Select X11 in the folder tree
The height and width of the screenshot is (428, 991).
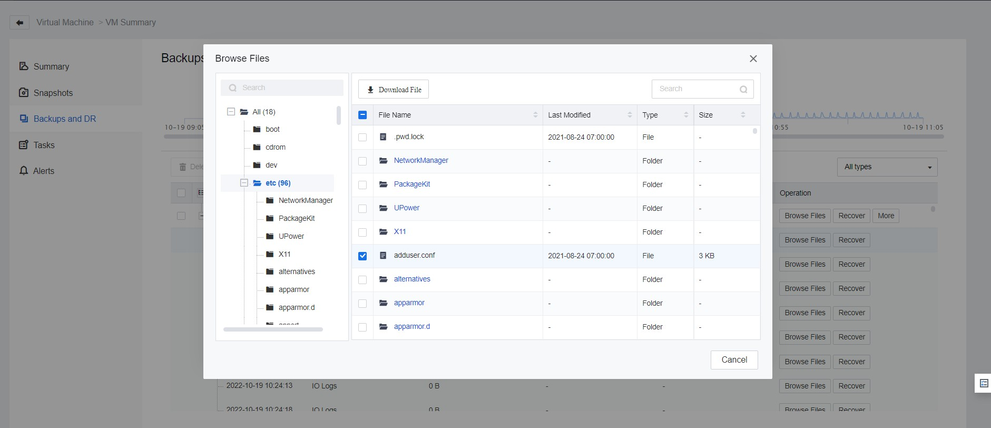click(284, 254)
